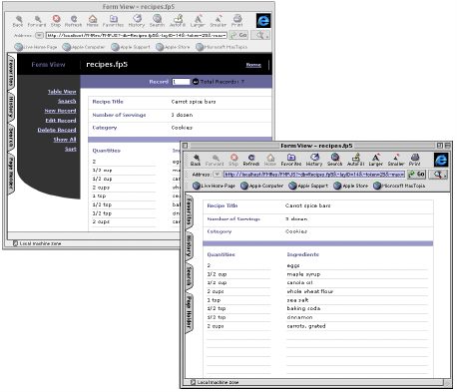This screenshot has height=392, width=457.
Task: Click AutoFill in the front window toolbar
Action: tap(356, 160)
